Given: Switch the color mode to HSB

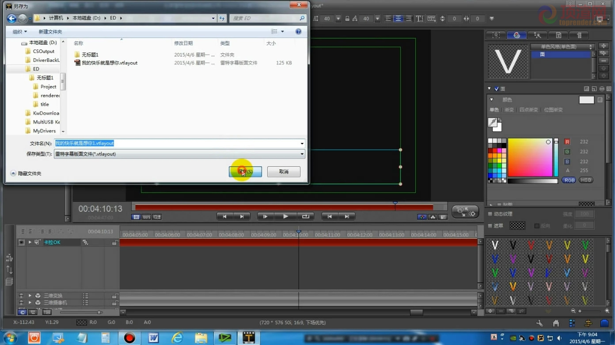Looking at the screenshot, I should click(586, 180).
